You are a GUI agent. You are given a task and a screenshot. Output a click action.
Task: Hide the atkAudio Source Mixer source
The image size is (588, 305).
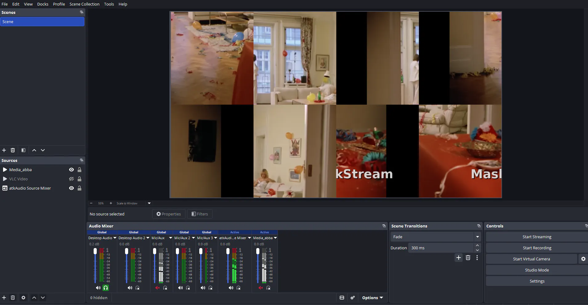click(71, 188)
